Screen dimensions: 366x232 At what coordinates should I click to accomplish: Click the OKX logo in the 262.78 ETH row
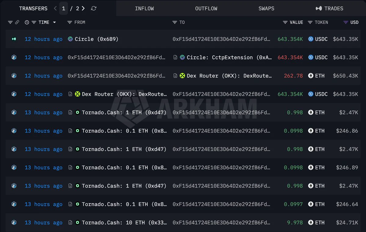pos(182,76)
